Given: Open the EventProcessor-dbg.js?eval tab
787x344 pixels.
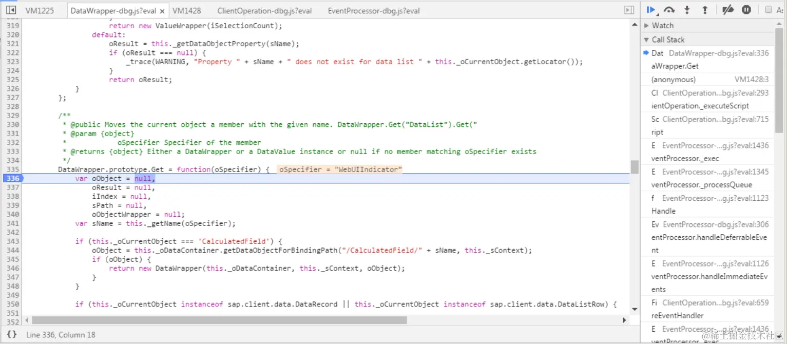Looking at the screenshot, I should tap(374, 10).
